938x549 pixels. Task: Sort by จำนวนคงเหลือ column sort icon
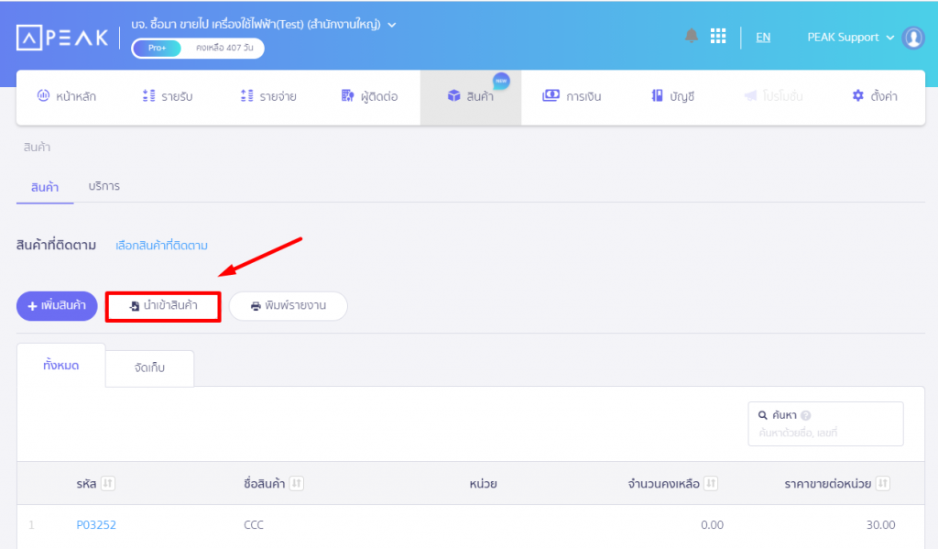711,483
